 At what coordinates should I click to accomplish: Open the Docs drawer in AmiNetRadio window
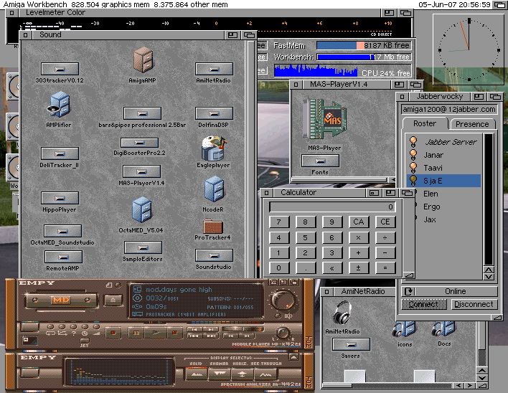click(x=443, y=330)
